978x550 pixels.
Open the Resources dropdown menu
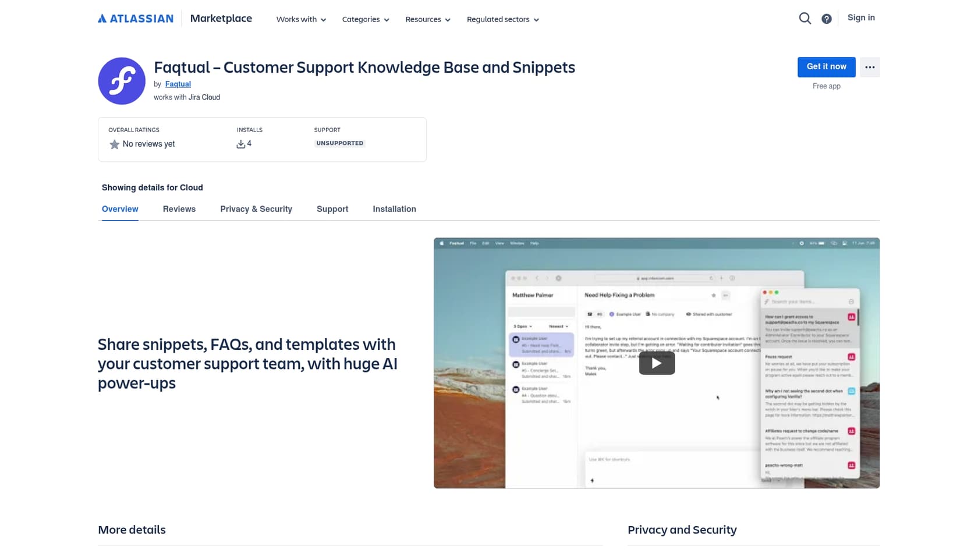pyautogui.click(x=427, y=19)
